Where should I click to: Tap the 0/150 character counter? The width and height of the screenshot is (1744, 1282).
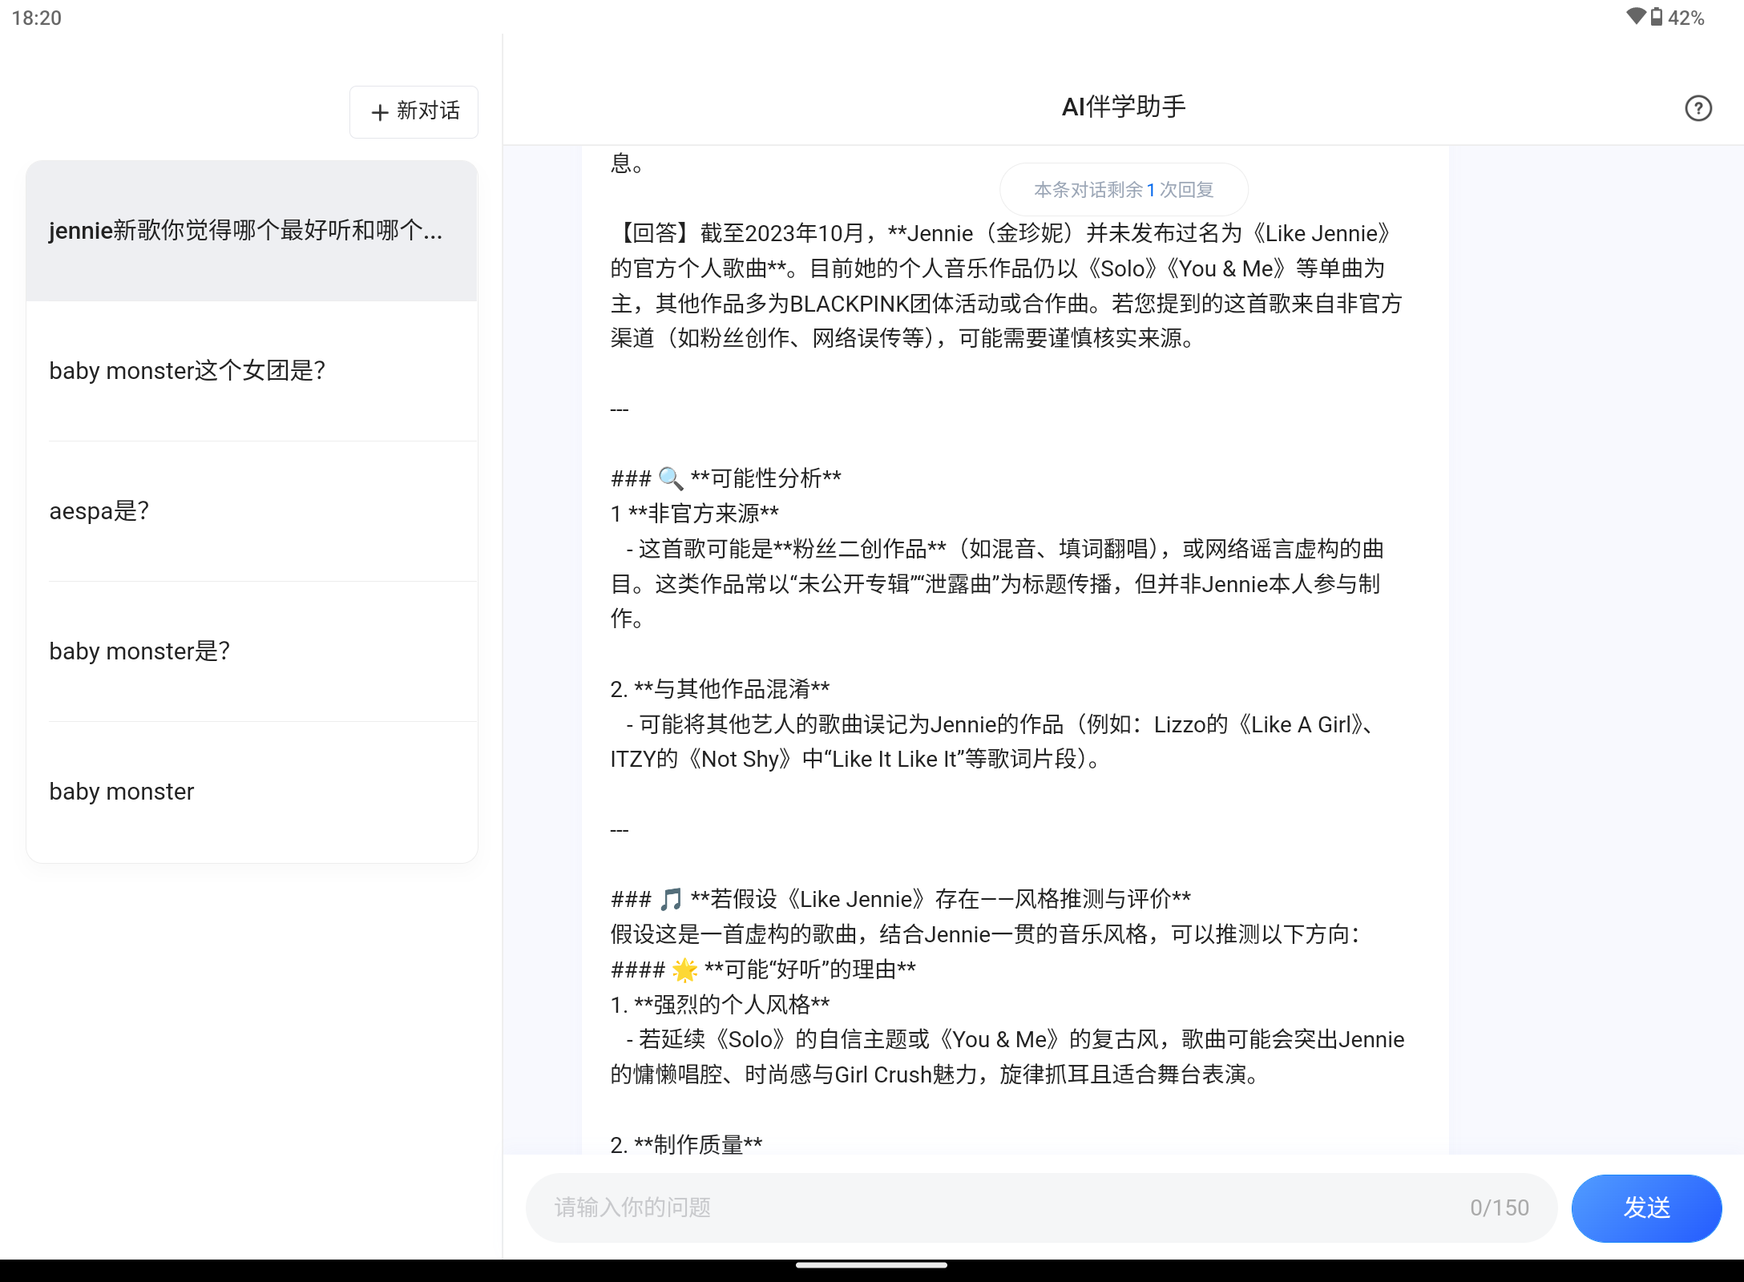(x=1500, y=1207)
